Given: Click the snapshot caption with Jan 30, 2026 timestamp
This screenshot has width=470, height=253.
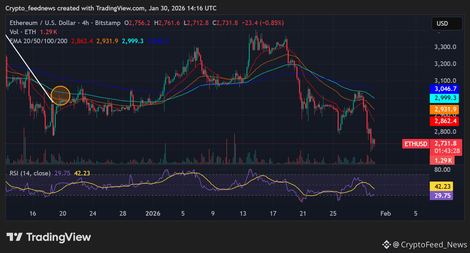Looking at the screenshot, I should tap(111, 8).
